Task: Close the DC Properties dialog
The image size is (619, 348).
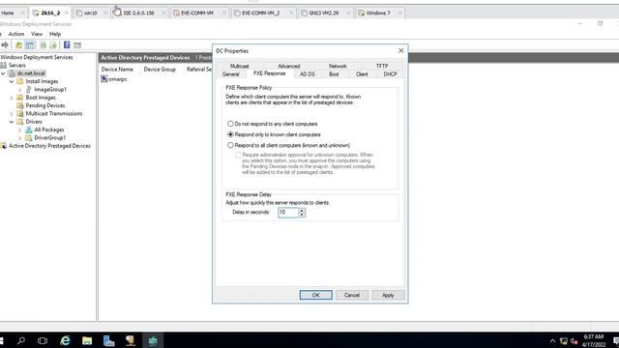Action: click(x=400, y=50)
